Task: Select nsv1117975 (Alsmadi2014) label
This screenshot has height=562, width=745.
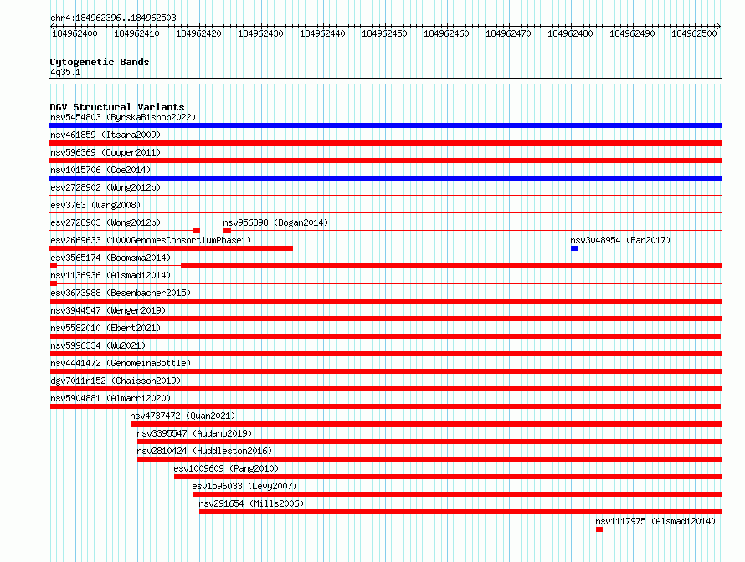Action: (655, 521)
